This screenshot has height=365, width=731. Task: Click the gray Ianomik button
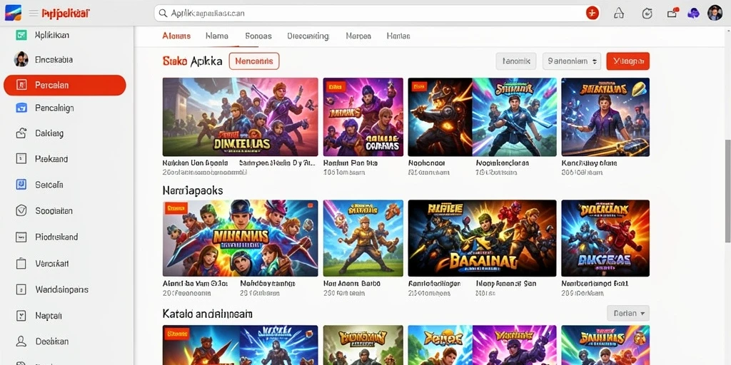pyautogui.click(x=516, y=61)
